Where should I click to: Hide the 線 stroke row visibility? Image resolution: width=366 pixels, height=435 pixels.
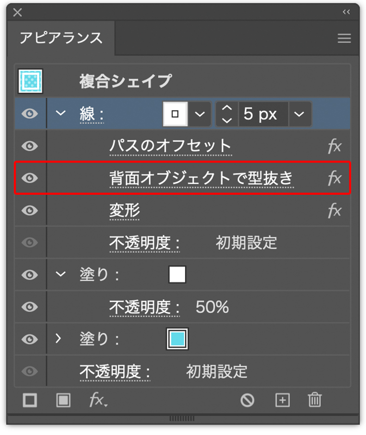[30, 114]
